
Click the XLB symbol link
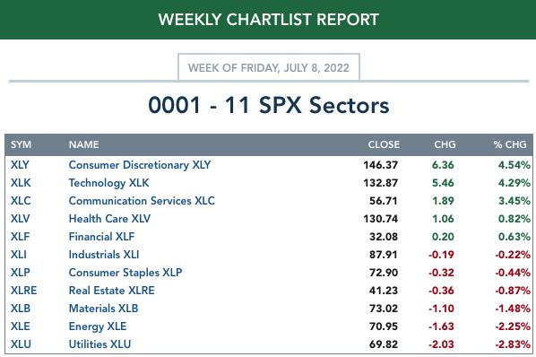21,309
